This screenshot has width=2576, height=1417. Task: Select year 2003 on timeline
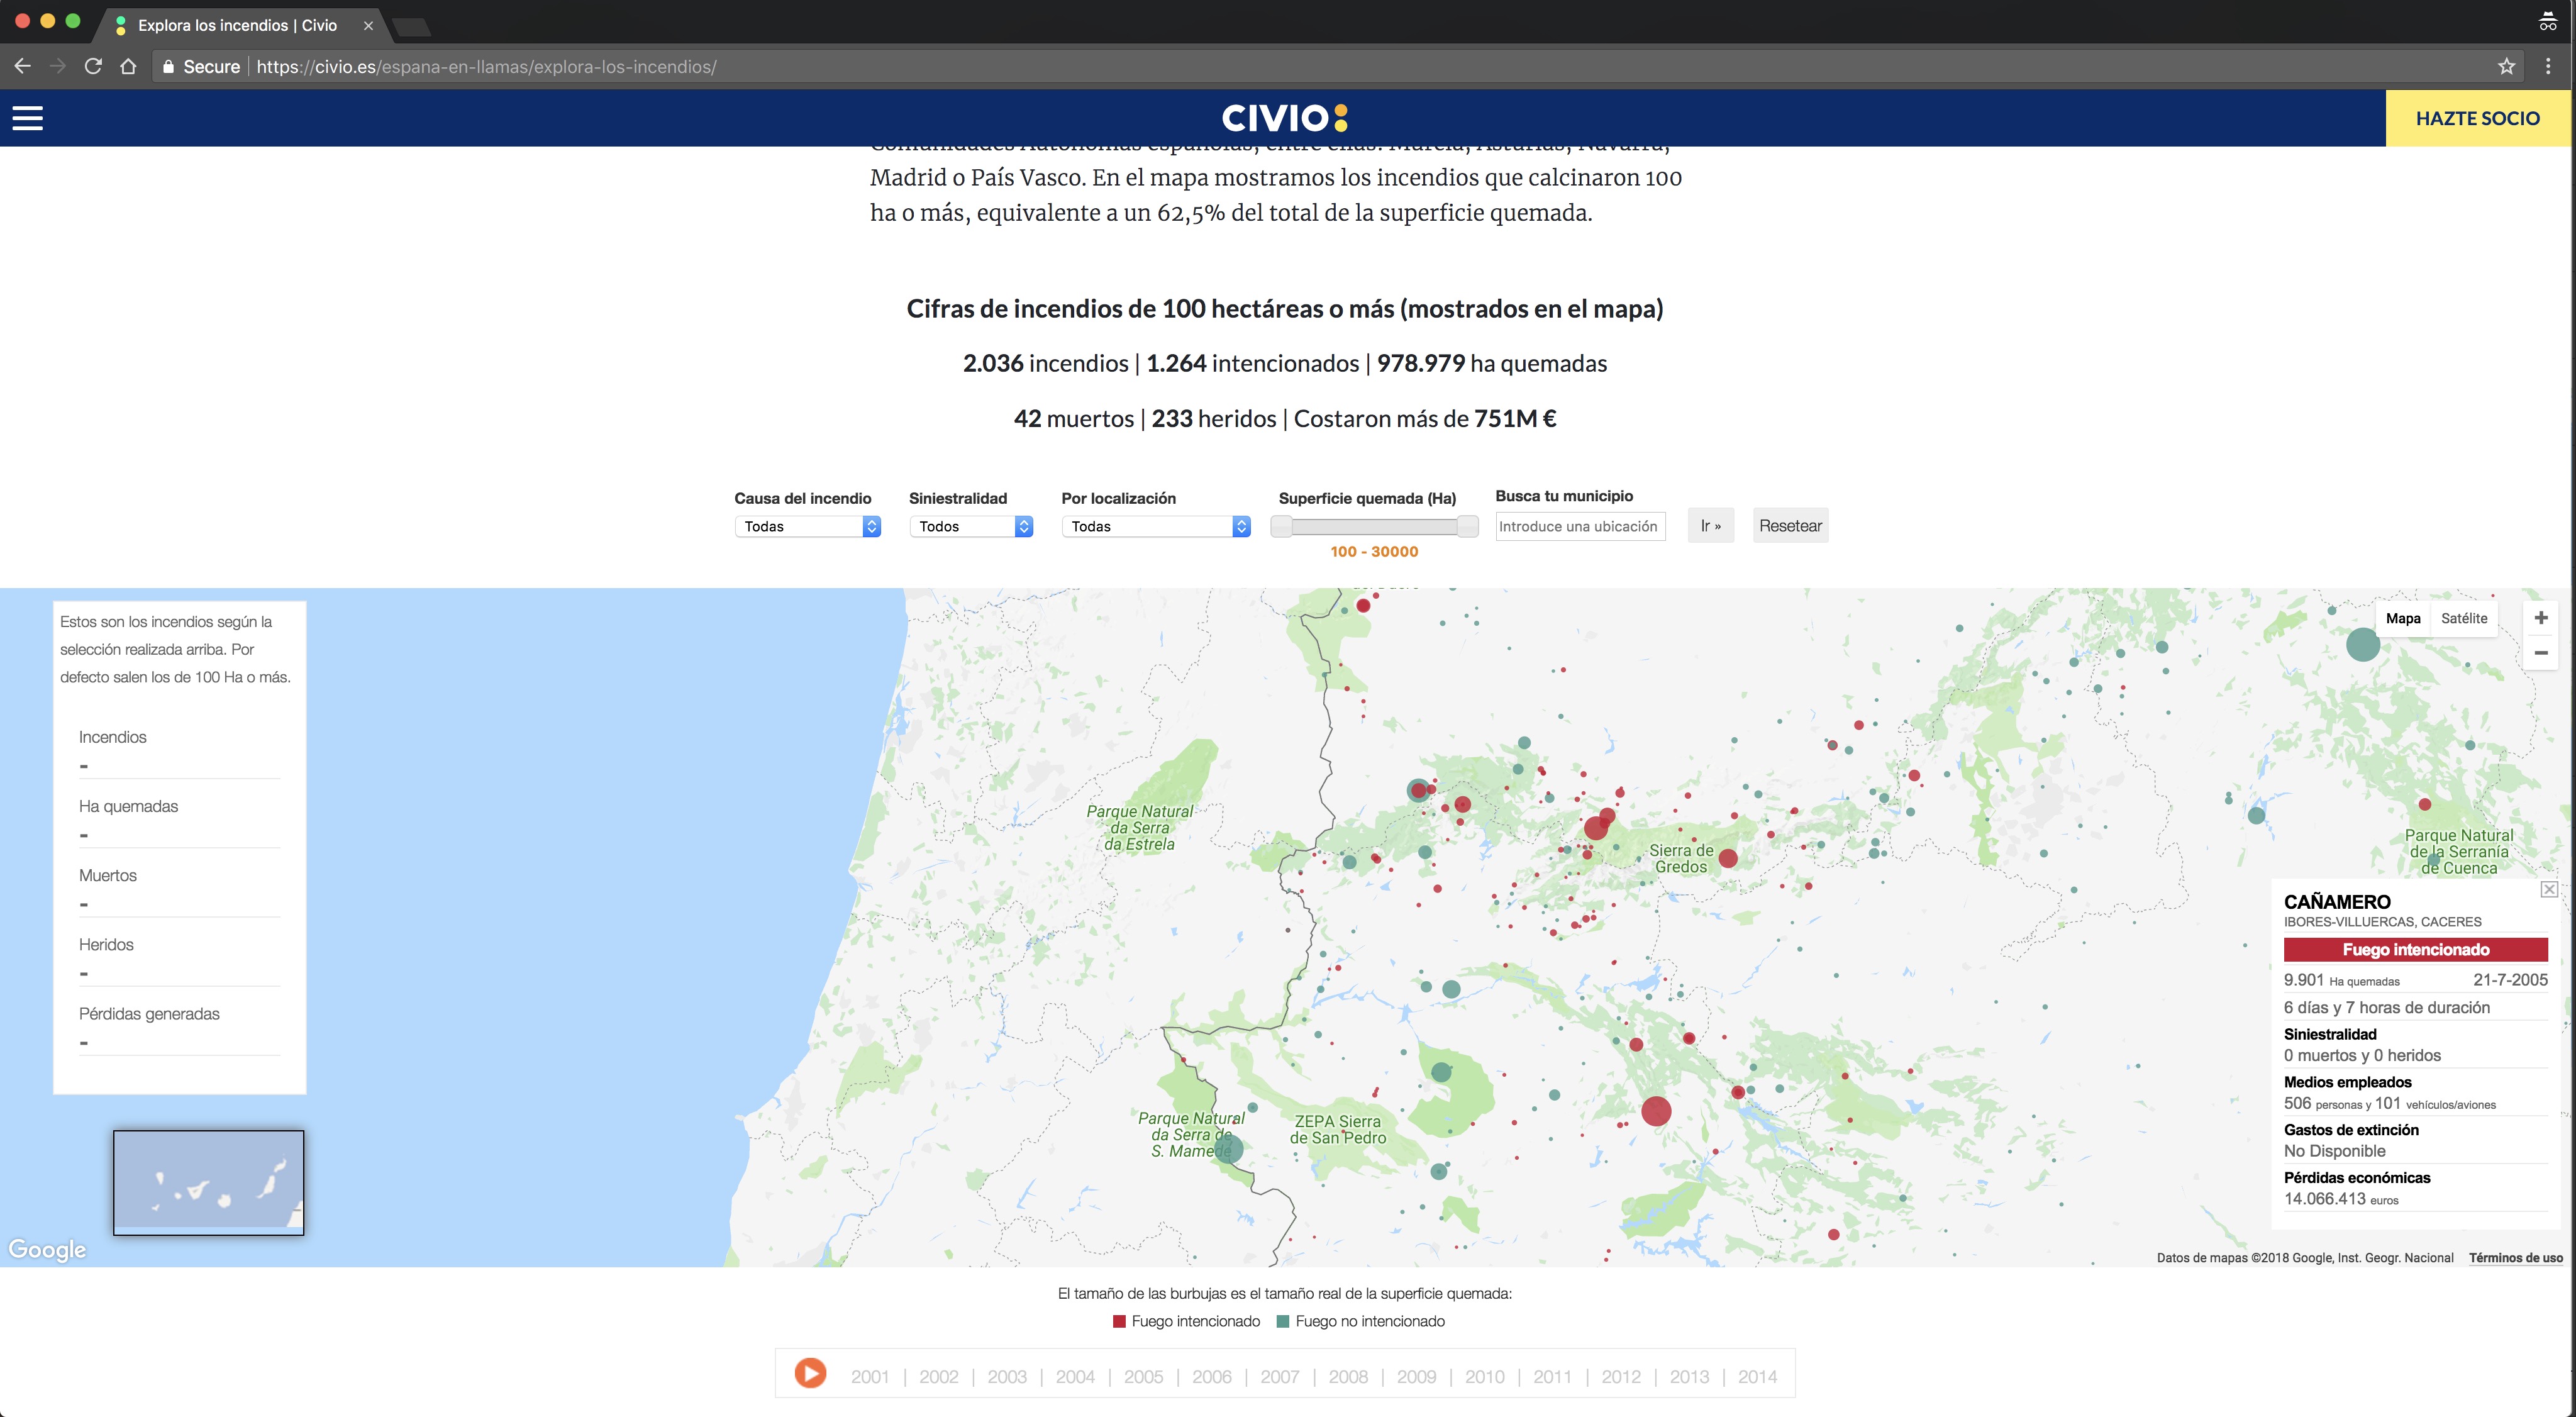click(1006, 1376)
